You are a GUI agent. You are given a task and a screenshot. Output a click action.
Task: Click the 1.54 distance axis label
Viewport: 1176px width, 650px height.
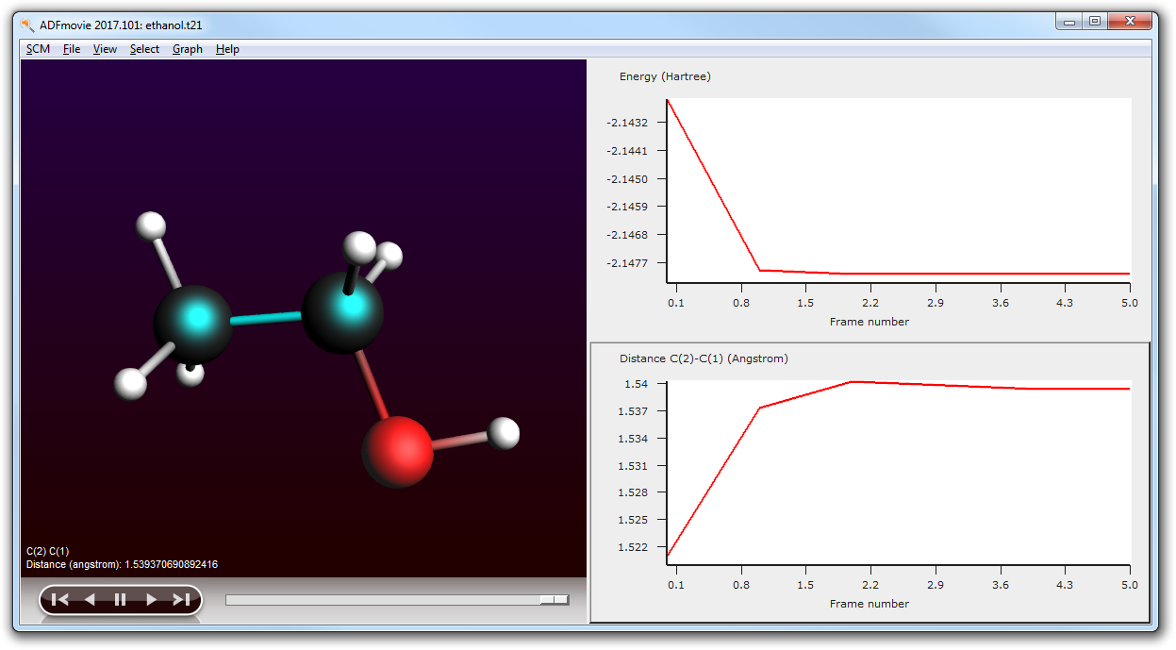click(635, 384)
